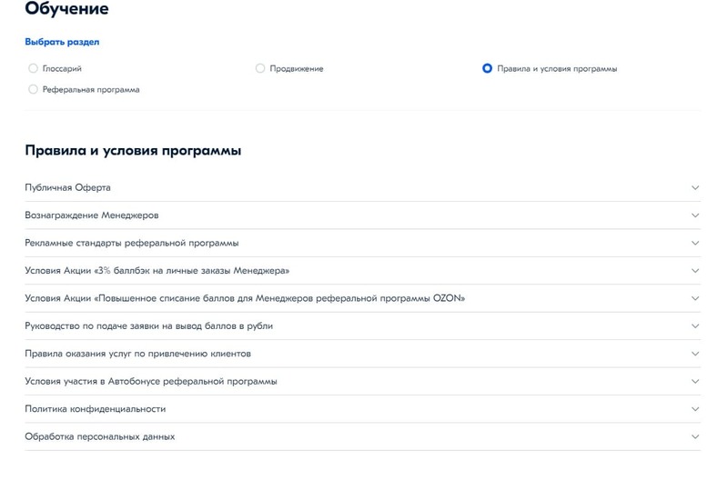Image resolution: width=728 pixels, height=490 pixels.
Task: Click the Выбрать раздел heading
Action: pyautogui.click(x=62, y=42)
